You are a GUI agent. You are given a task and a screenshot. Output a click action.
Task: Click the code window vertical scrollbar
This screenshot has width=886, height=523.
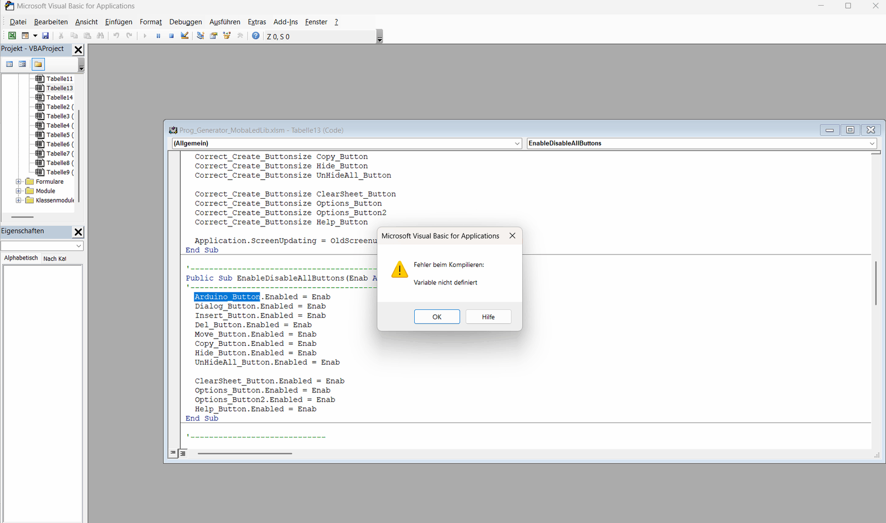(875, 283)
